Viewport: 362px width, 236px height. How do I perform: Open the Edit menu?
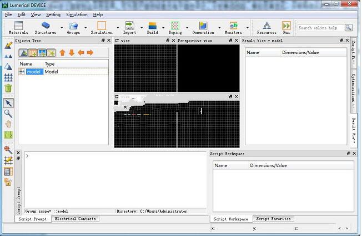(22, 14)
